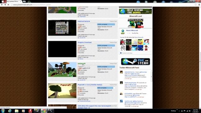Click the Desktop toolbar label in taskbar
Viewport: 201px width, 113px height.
point(173,111)
